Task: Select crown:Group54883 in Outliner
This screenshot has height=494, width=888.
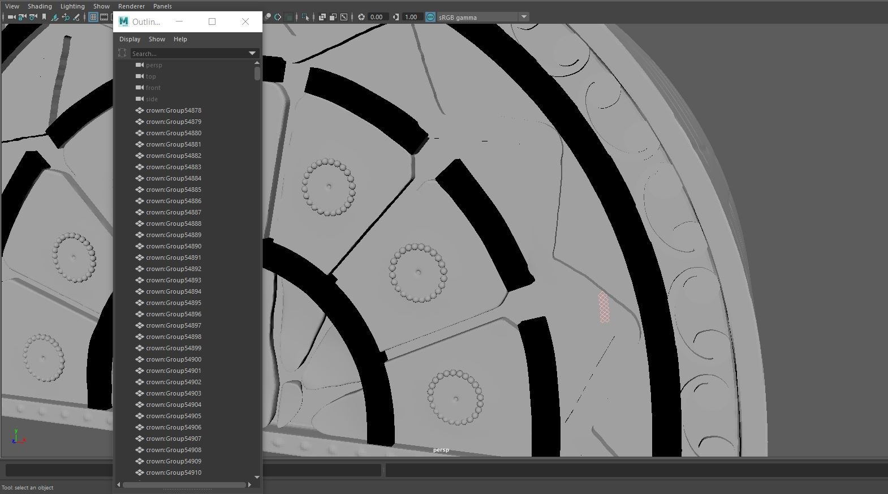Action: 173,167
